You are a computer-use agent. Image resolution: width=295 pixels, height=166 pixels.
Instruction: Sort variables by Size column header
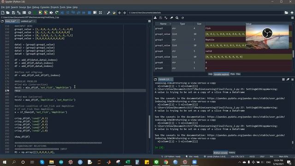click(x=199, y=24)
